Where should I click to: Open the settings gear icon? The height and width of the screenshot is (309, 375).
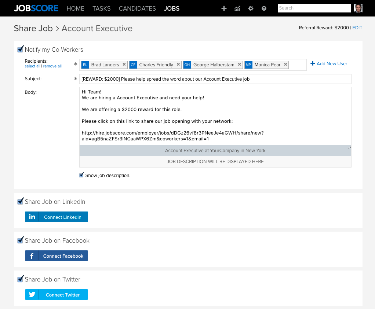[x=251, y=8]
